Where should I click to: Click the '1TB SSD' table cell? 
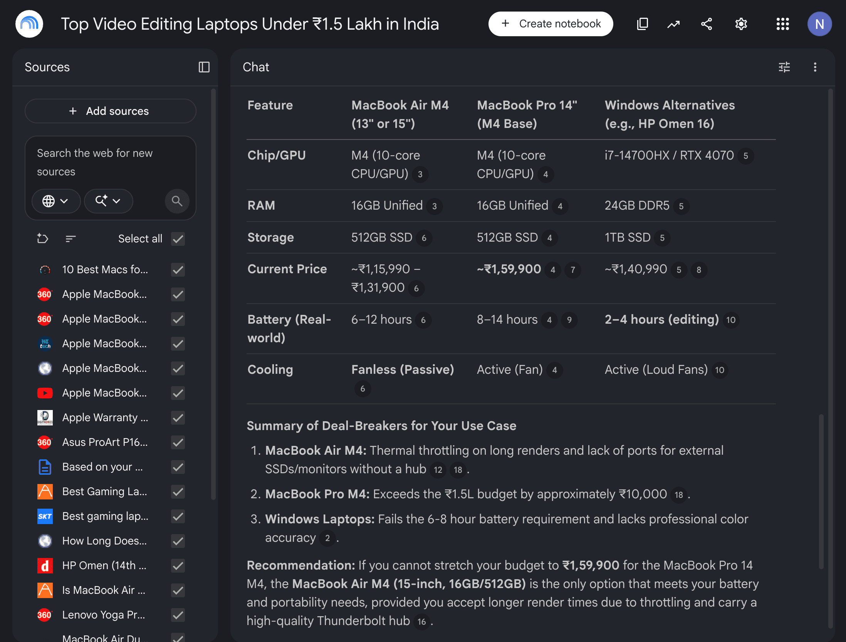(x=628, y=237)
